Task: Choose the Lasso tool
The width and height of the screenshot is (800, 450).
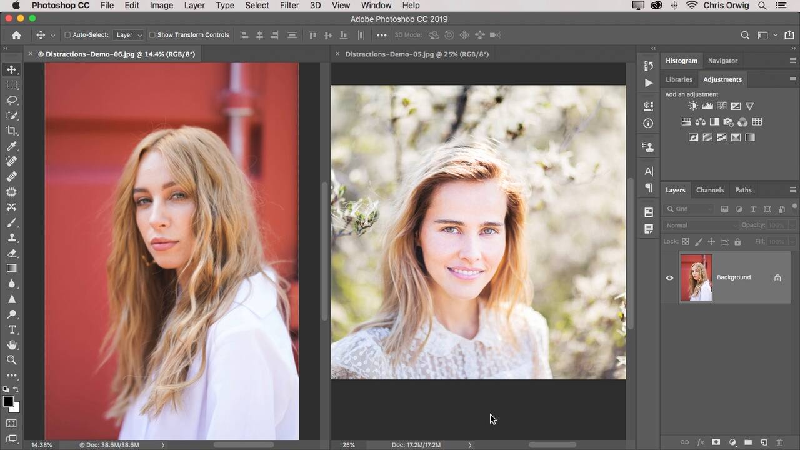Action: point(11,100)
